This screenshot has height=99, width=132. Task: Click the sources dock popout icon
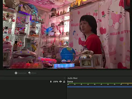64,78
